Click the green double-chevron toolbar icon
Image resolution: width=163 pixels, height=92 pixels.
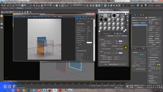[123, 6]
